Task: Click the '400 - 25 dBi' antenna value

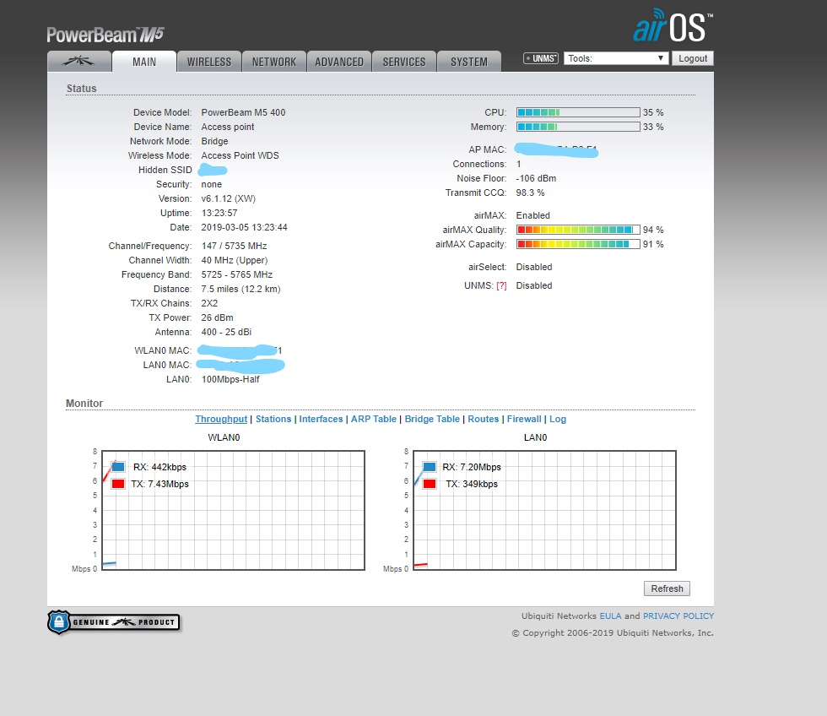Action: coord(226,332)
